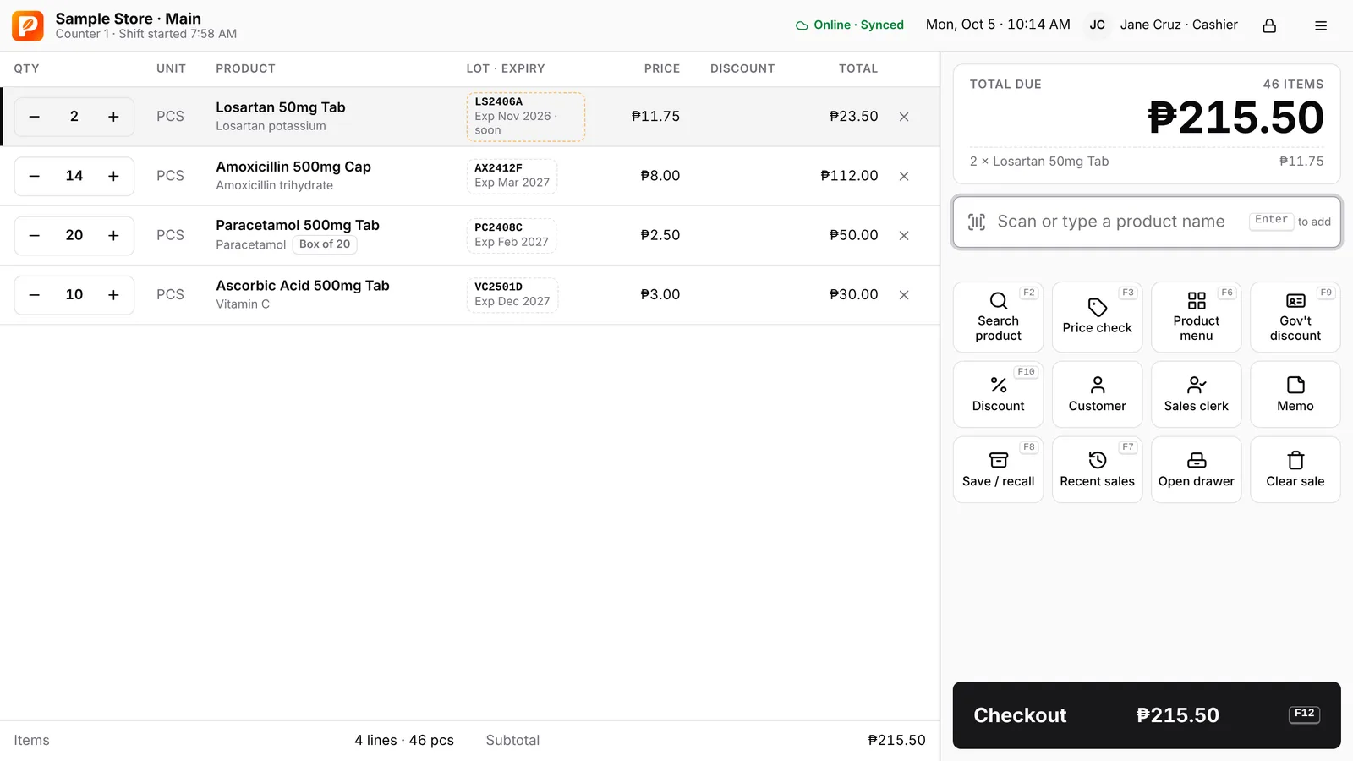Increase Ascorbic Acid quantity with plus
The width and height of the screenshot is (1353, 761).
[x=113, y=294]
